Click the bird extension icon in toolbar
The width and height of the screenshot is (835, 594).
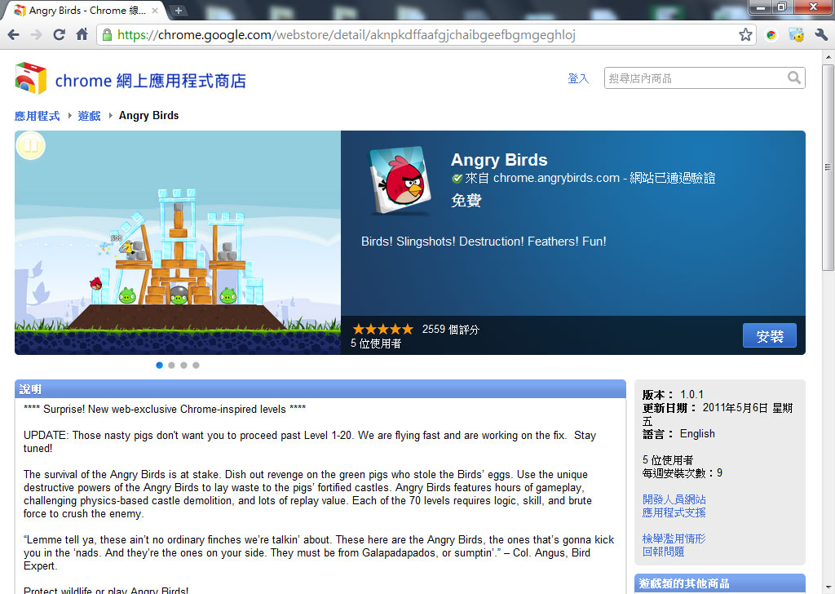pyautogui.click(x=796, y=35)
